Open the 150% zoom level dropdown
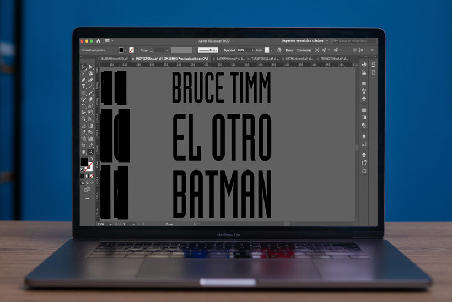Viewport: 452px width, 302px height. [x=111, y=224]
